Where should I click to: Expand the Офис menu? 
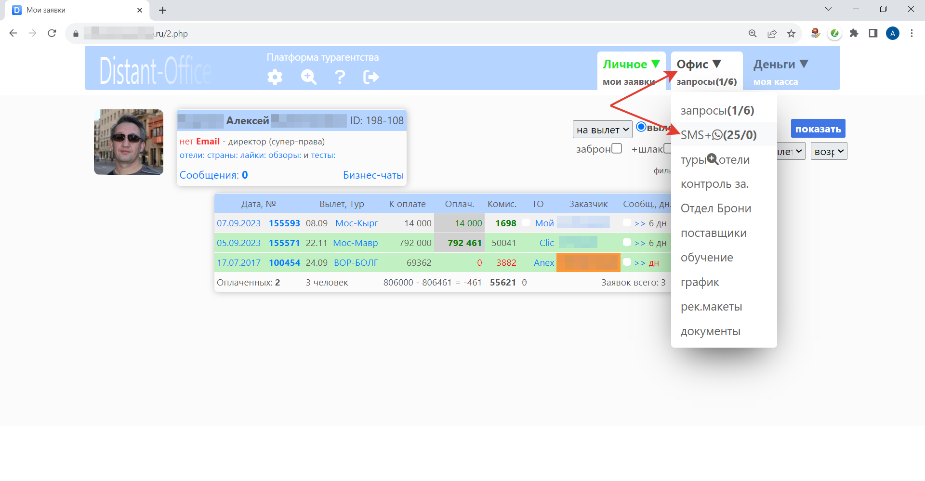(699, 64)
